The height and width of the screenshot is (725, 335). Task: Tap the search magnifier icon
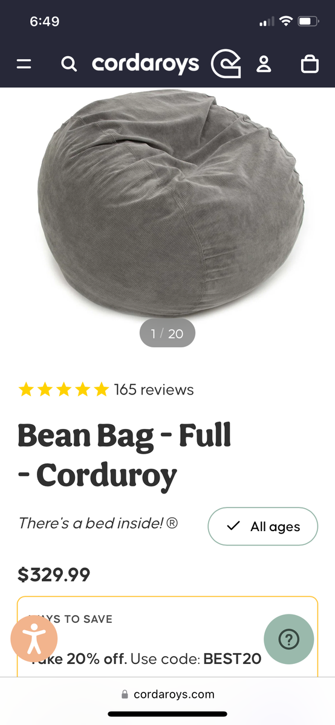point(69,64)
